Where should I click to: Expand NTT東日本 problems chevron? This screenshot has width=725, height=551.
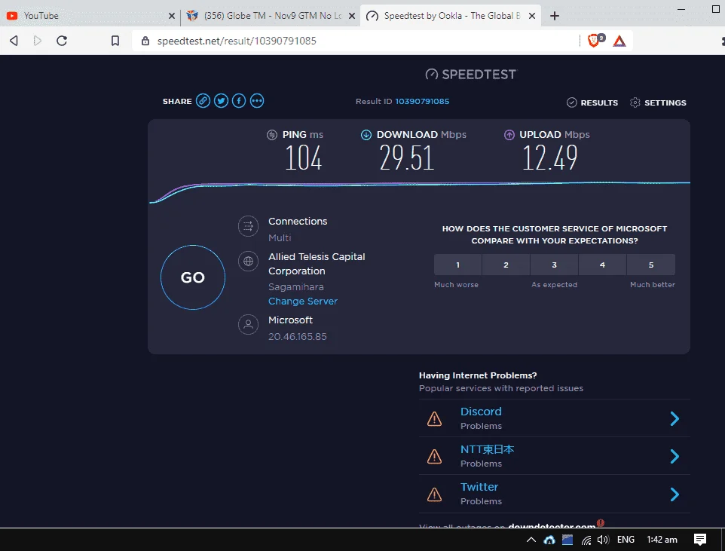click(x=675, y=457)
